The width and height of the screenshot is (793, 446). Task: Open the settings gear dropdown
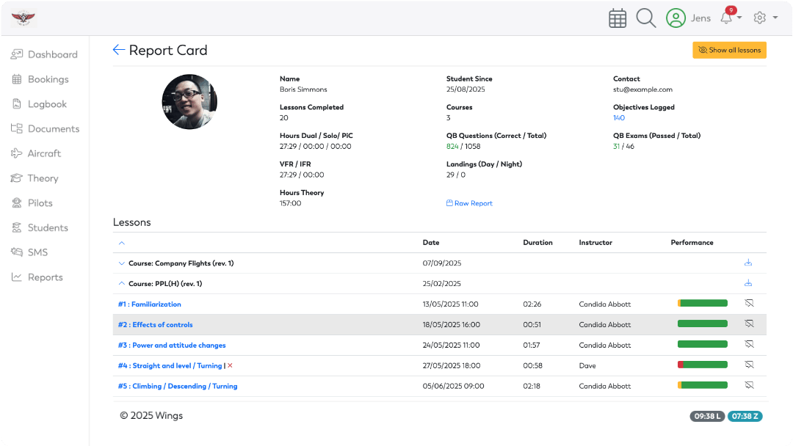764,18
